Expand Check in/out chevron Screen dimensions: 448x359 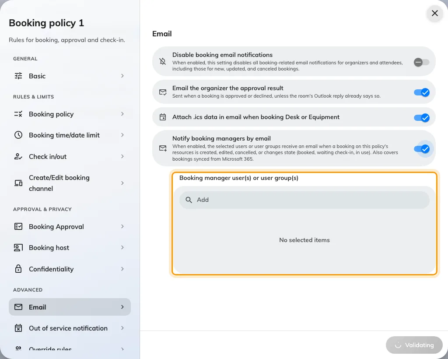[122, 156]
